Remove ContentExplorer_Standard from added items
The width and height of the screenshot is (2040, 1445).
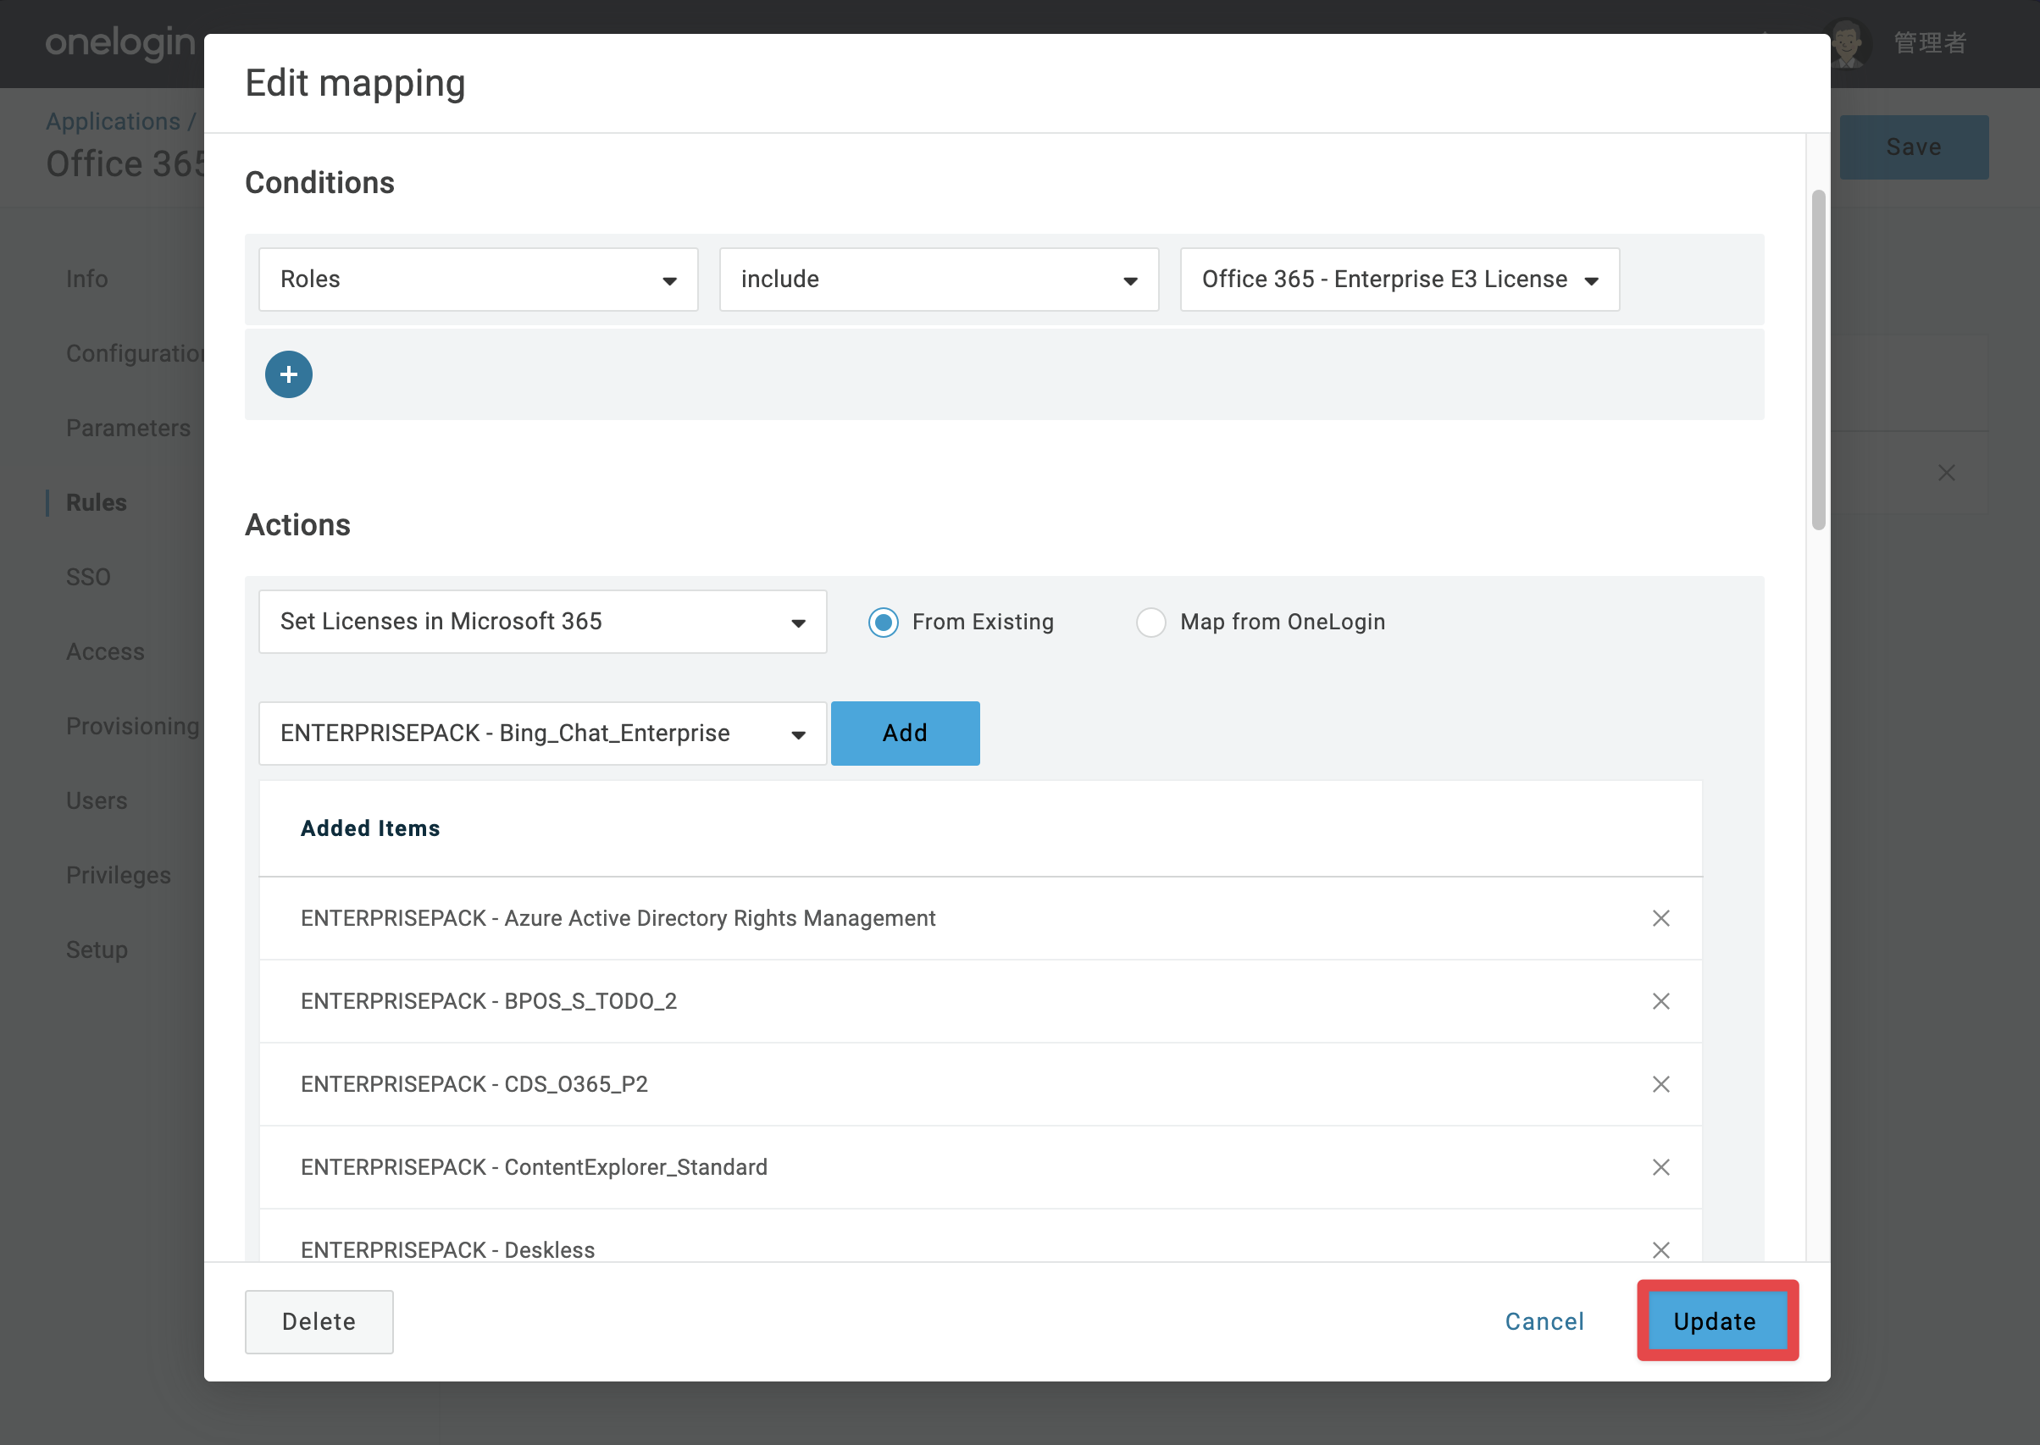1660,1166
